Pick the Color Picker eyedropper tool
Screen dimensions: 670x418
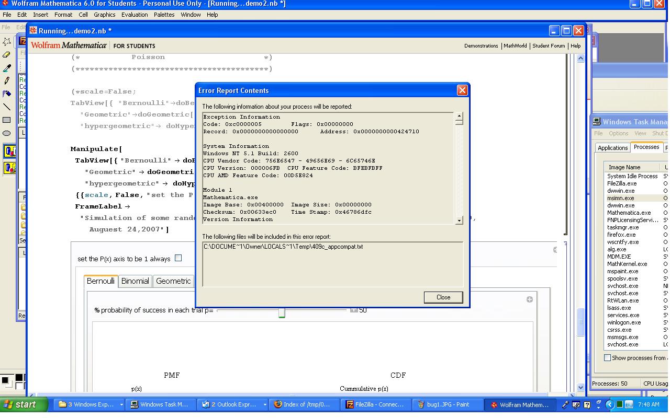pyautogui.click(x=7, y=68)
